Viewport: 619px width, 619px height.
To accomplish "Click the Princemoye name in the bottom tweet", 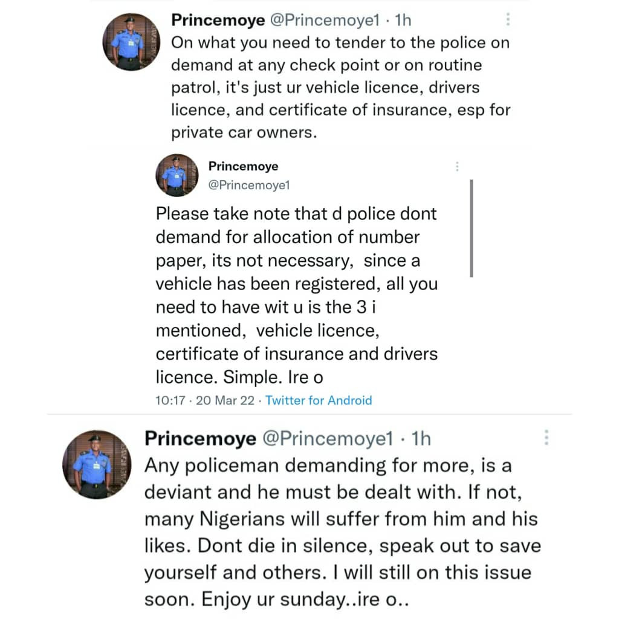I will pyautogui.click(x=199, y=439).
